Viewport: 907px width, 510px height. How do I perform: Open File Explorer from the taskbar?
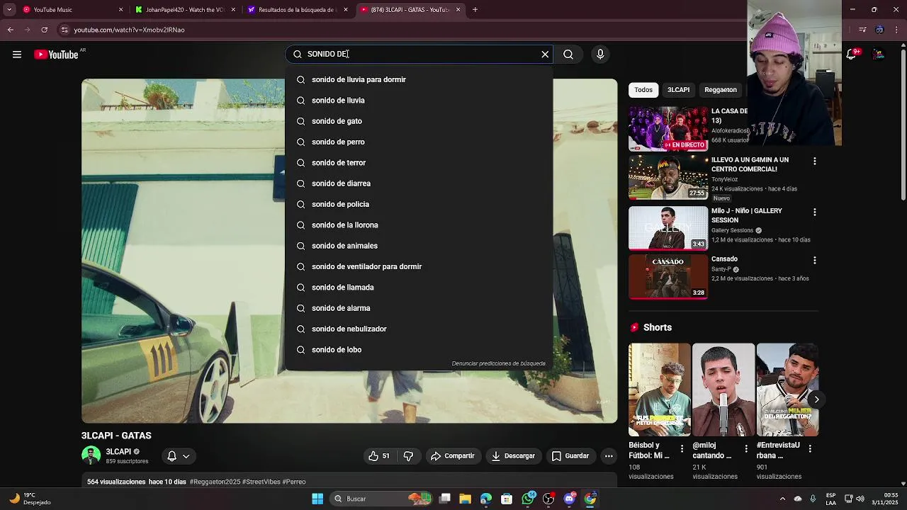click(x=465, y=499)
